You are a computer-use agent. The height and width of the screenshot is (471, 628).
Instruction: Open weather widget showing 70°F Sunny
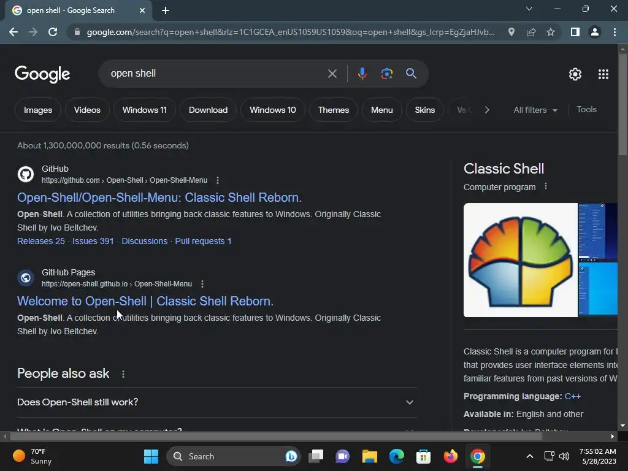[x=32, y=456]
